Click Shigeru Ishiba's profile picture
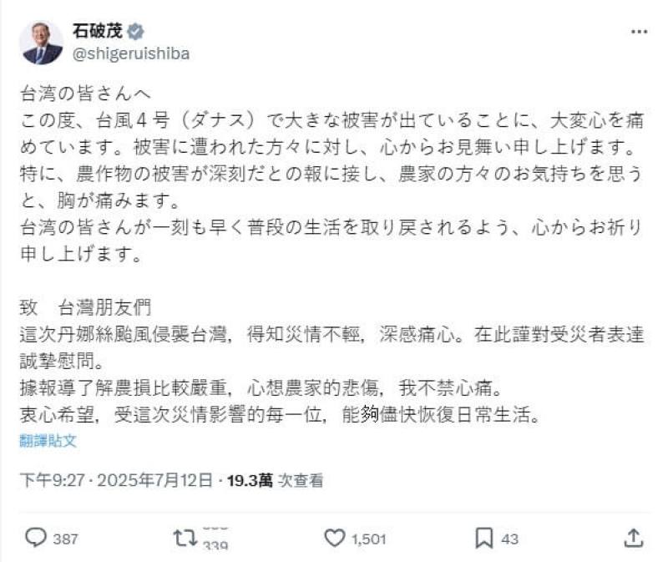Viewport: 668px width, 562px height. tap(39, 38)
